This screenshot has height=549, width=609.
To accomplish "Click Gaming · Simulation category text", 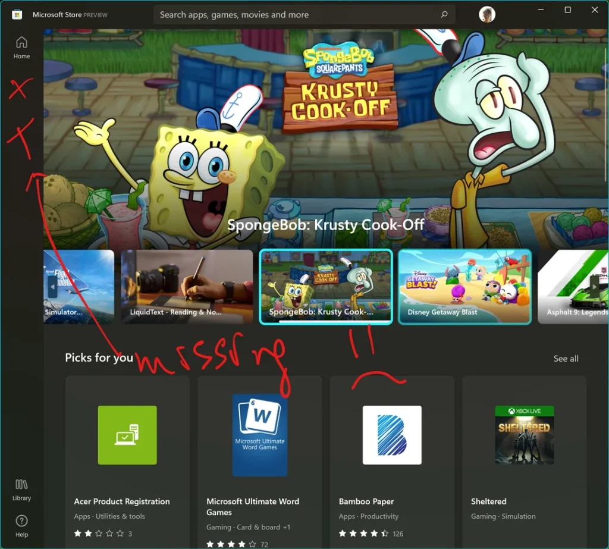I will (x=503, y=516).
